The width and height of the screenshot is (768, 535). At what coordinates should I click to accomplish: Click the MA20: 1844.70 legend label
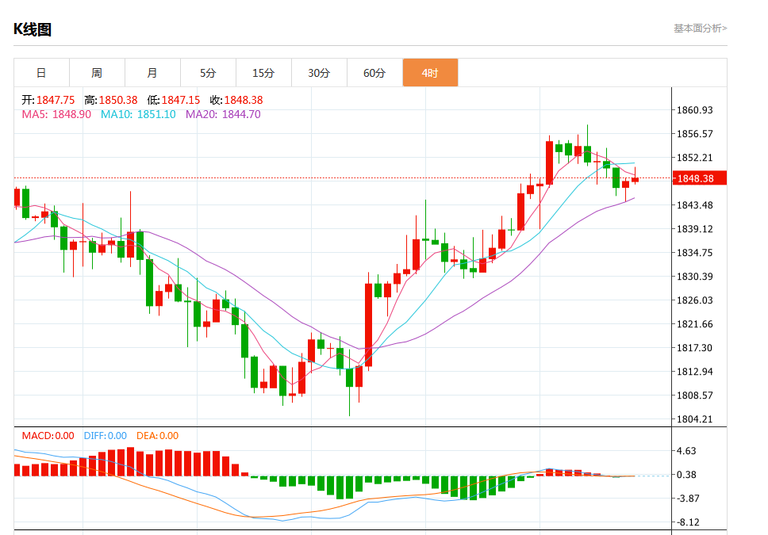(223, 114)
